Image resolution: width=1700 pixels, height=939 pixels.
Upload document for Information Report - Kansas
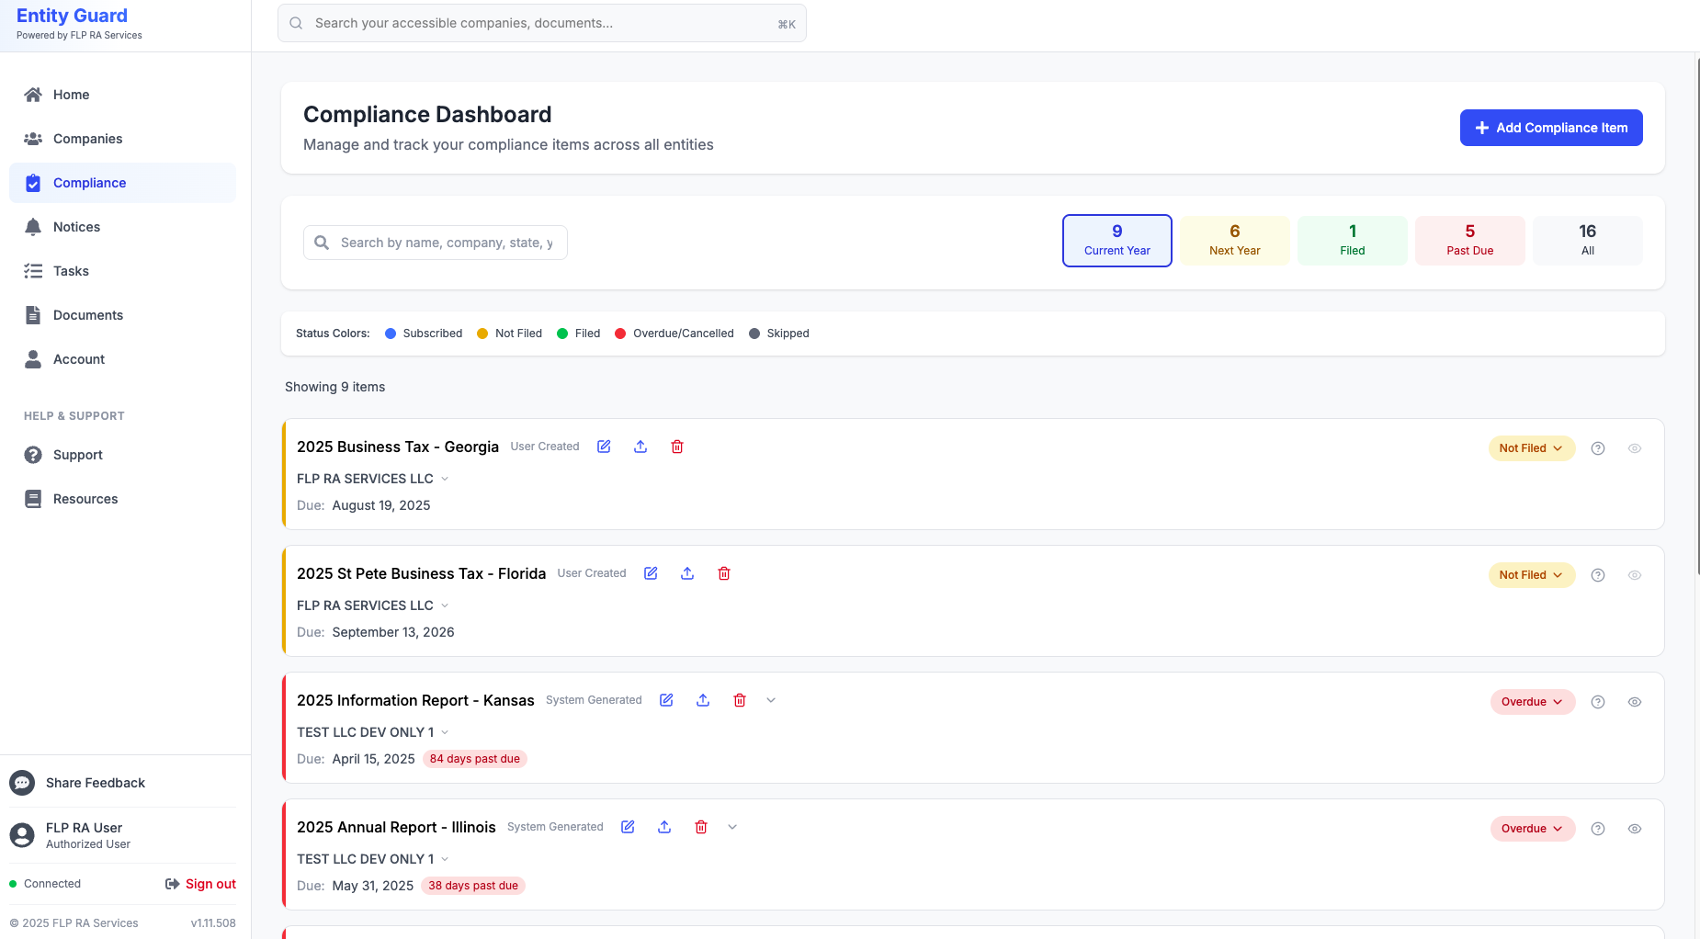(x=703, y=700)
